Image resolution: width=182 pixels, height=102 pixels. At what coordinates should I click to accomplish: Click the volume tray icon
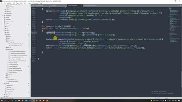[x=170, y=101]
